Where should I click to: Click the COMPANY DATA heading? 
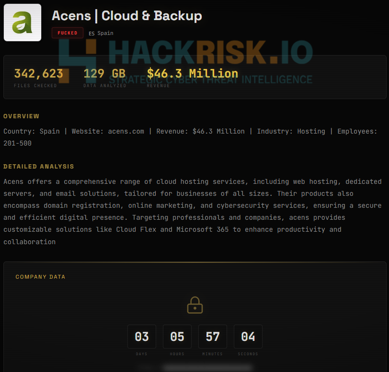click(x=40, y=277)
